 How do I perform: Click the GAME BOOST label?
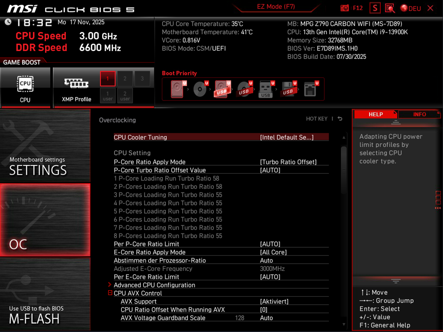pyautogui.click(x=22, y=62)
